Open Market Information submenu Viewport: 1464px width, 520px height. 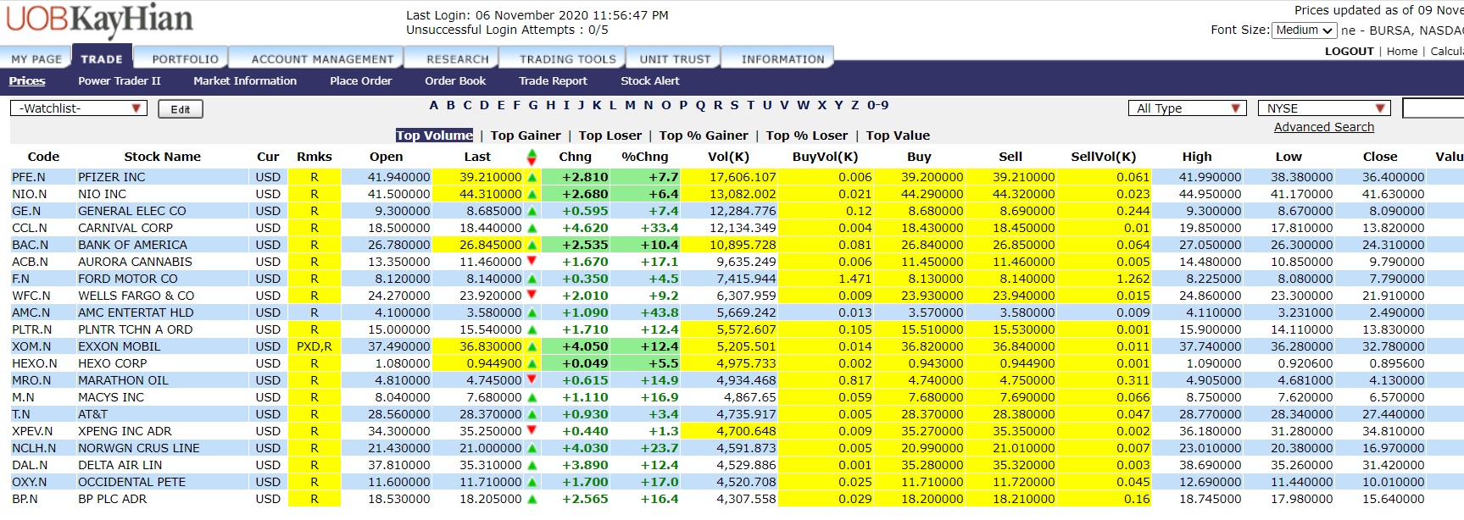(245, 81)
